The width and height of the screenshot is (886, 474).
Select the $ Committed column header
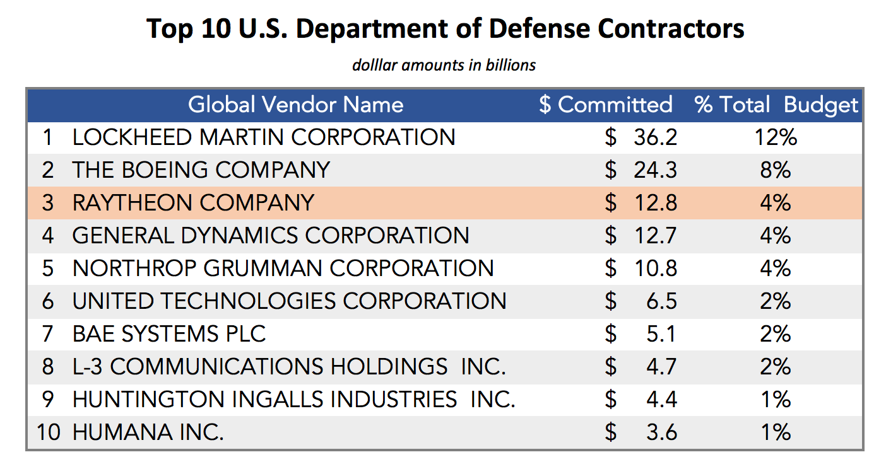pos(606,104)
